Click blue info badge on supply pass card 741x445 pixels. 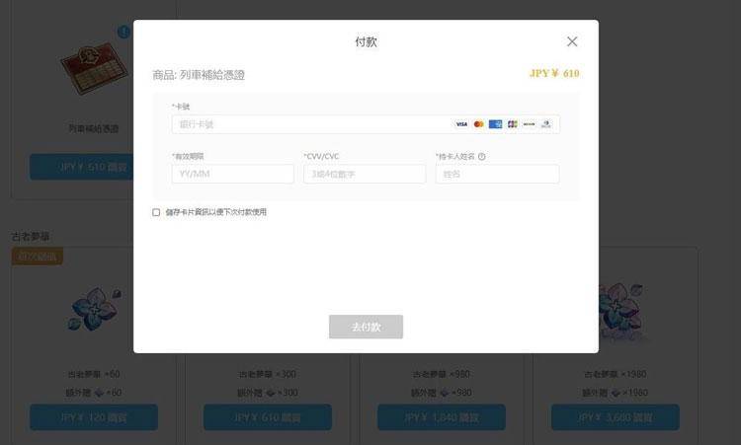(123, 33)
